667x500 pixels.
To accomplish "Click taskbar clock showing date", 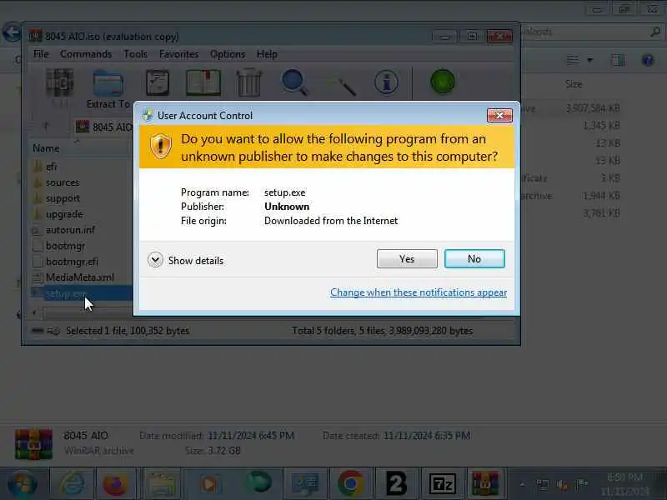I will [625, 484].
